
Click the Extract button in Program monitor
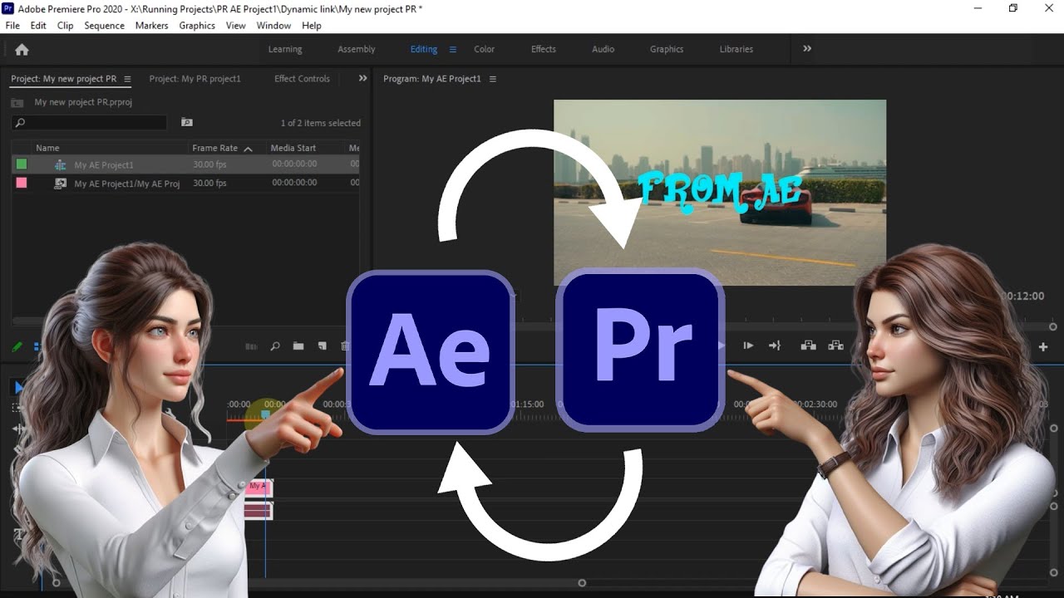tap(835, 346)
